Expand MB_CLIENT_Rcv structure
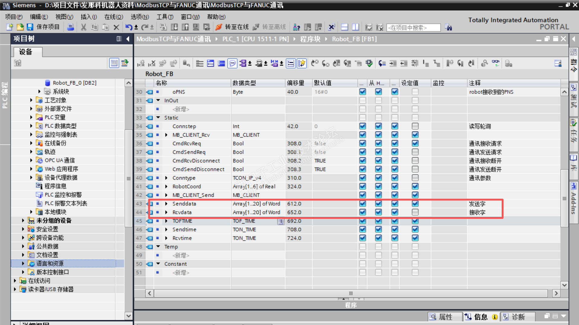 (166, 135)
